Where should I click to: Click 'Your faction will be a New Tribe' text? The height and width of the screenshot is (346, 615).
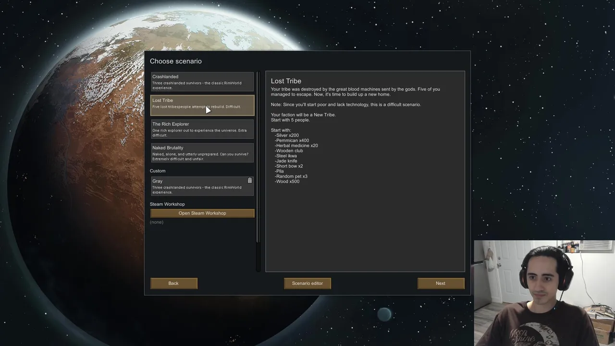tap(303, 115)
